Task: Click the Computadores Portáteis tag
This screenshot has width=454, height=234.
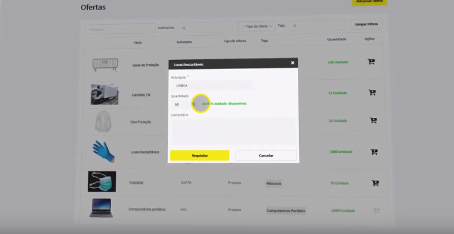Action: 286,210
